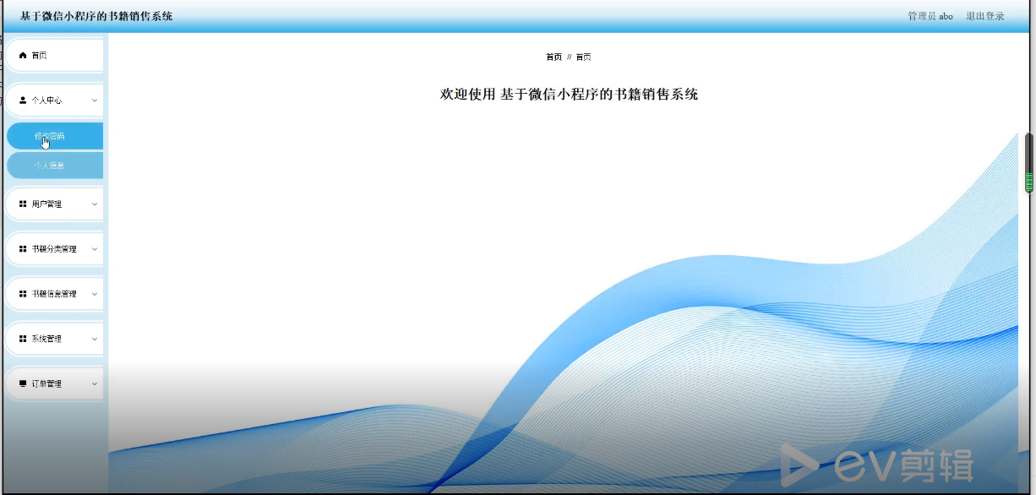Expand the 订单管理 chevron arrow
1036x495 pixels.
pyautogui.click(x=94, y=383)
